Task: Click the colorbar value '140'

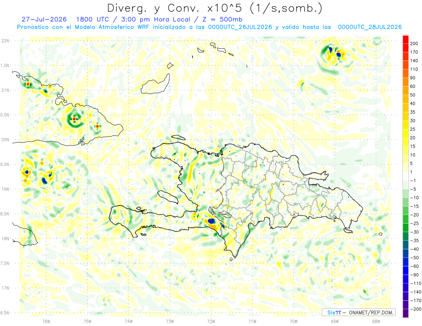Action: coord(414,61)
